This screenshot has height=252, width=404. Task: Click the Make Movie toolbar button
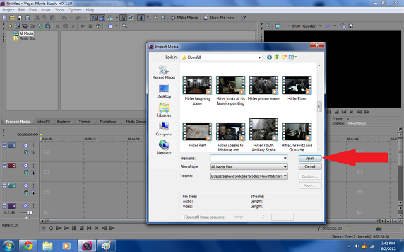(184, 18)
